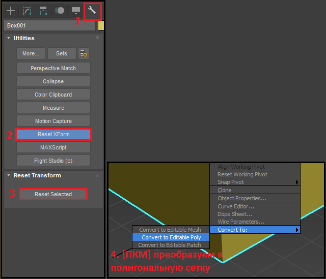Open the Hierarchy panel tab

(43, 10)
